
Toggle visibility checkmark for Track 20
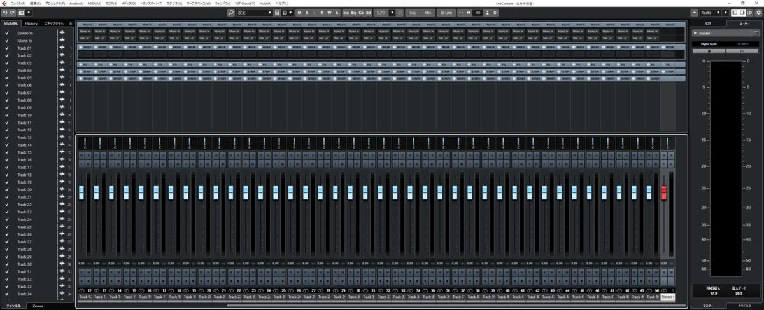pos(6,189)
